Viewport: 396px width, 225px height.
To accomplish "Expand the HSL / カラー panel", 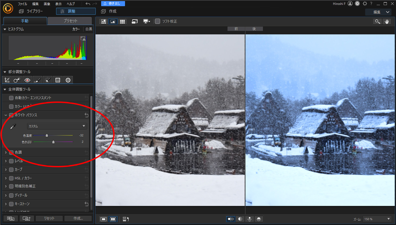I will click(6, 178).
